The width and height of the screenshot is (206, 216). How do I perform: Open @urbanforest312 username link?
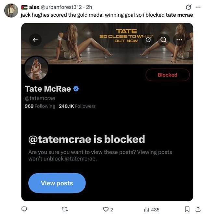61,7
